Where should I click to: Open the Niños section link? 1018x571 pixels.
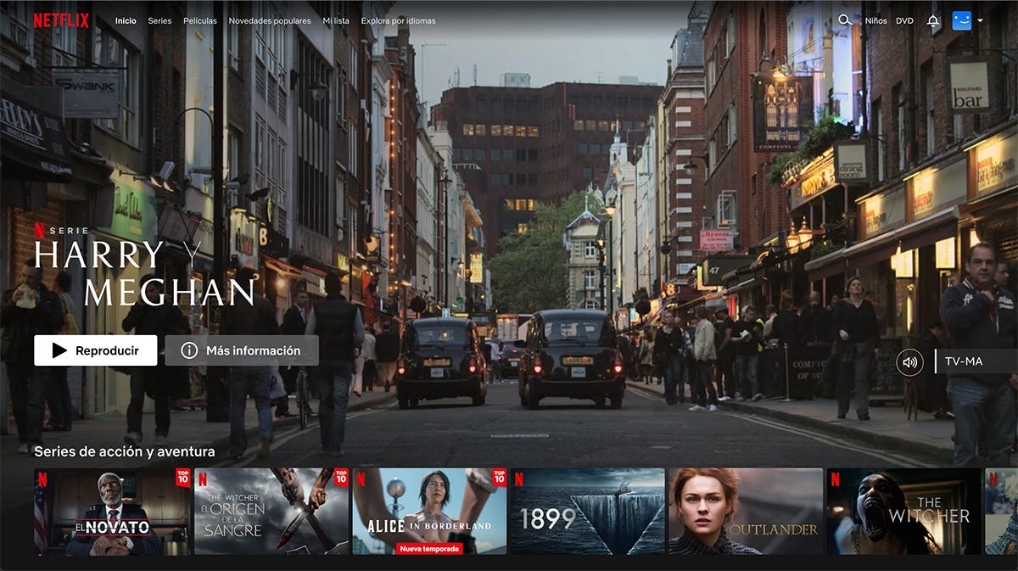pos(876,20)
